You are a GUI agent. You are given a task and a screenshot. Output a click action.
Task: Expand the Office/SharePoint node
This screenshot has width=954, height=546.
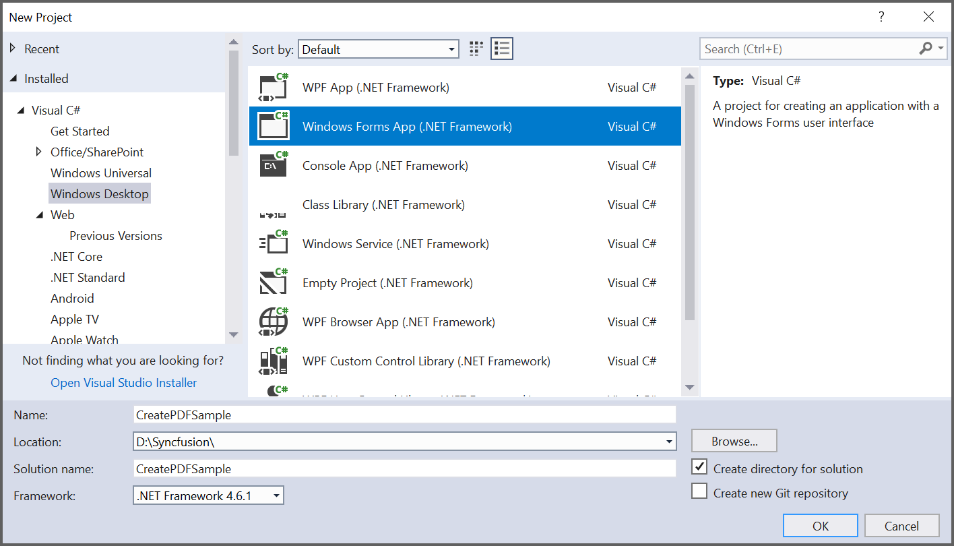pyautogui.click(x=39, y=152)
